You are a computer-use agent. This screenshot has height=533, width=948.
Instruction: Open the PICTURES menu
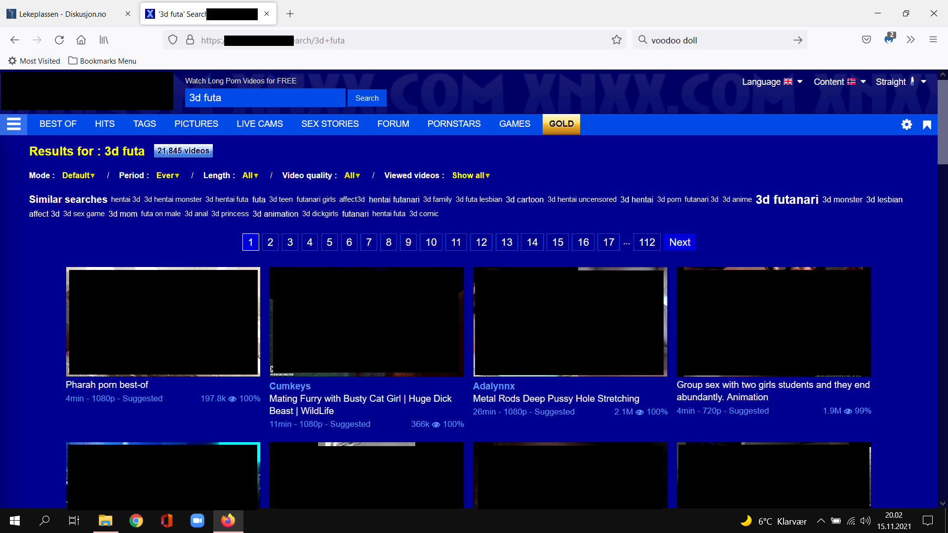click(196, 124)
